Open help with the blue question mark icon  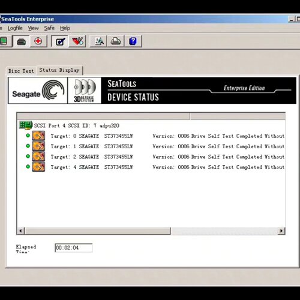pos(133,41)
